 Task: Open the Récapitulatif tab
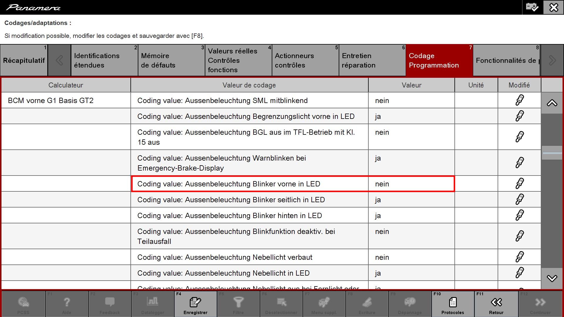point(24,60)
